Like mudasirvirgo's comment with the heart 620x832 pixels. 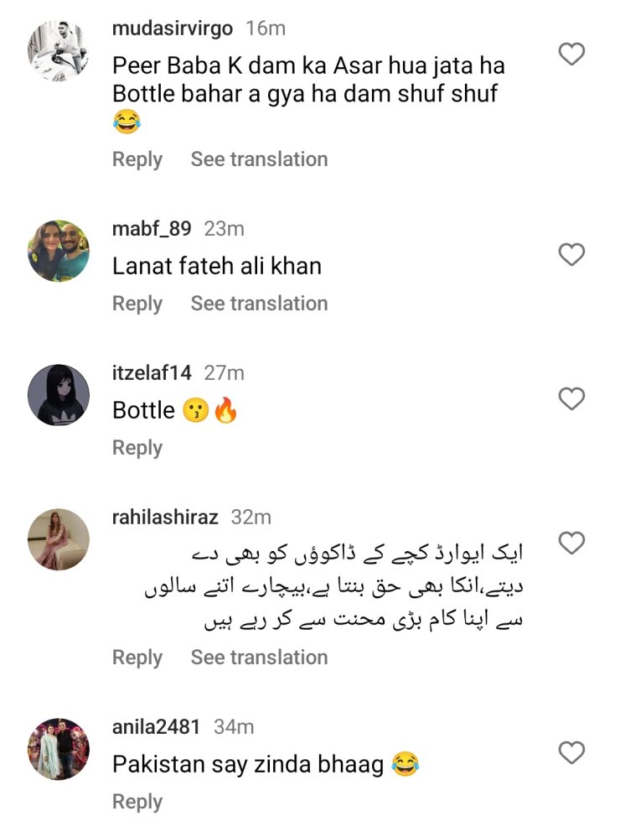[x=571, y=55]
